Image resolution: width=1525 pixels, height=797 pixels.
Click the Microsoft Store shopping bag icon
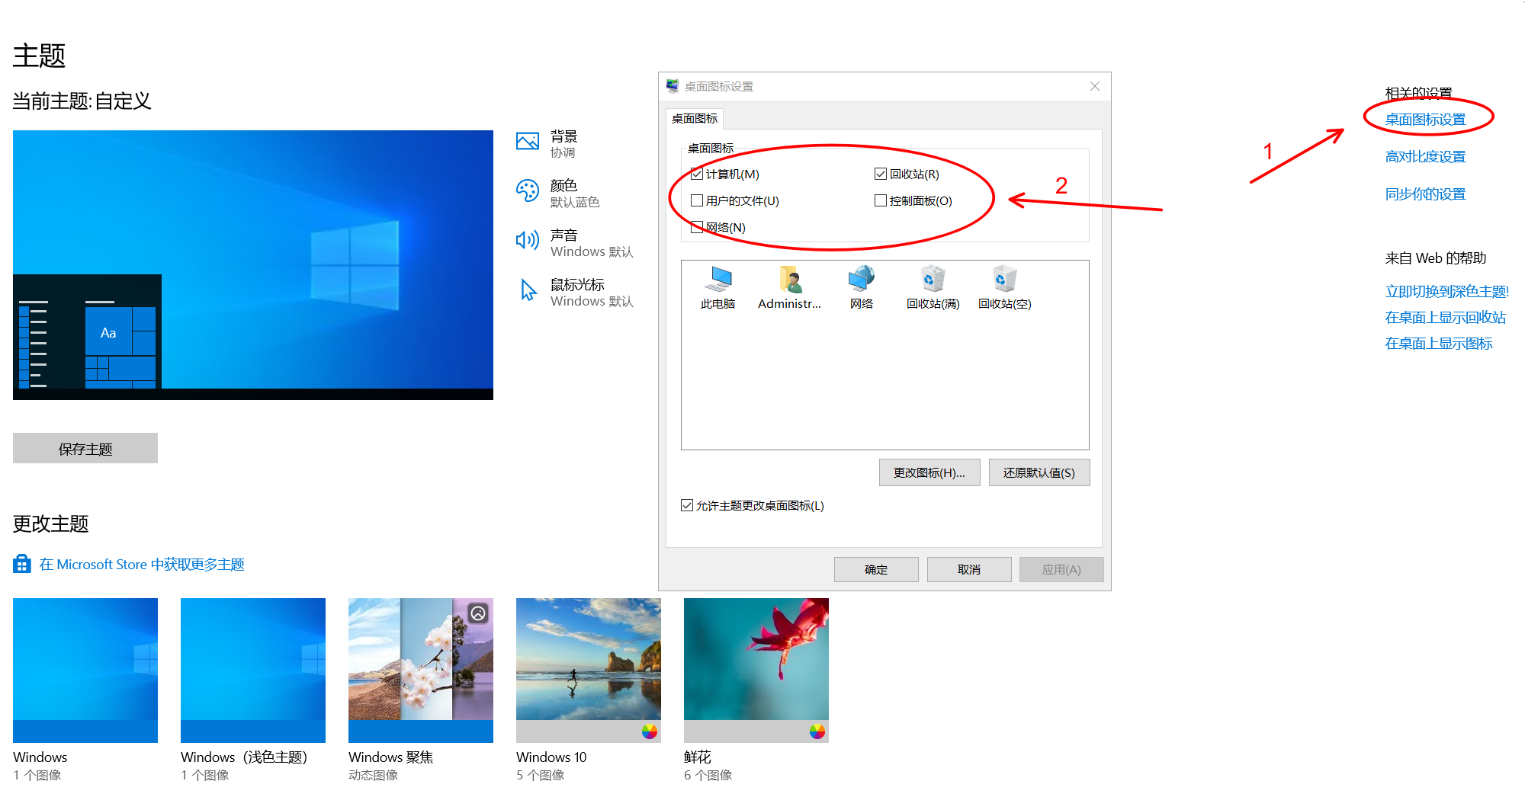21,564
